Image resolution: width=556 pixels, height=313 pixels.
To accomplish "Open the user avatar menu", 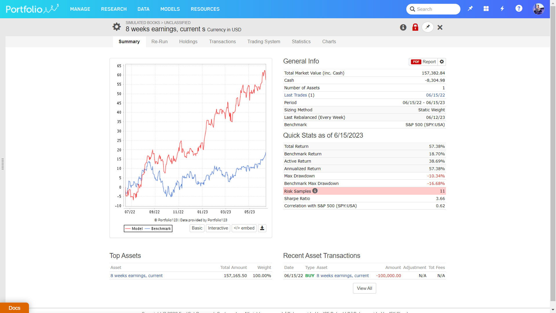I will [x=538, y=9].
